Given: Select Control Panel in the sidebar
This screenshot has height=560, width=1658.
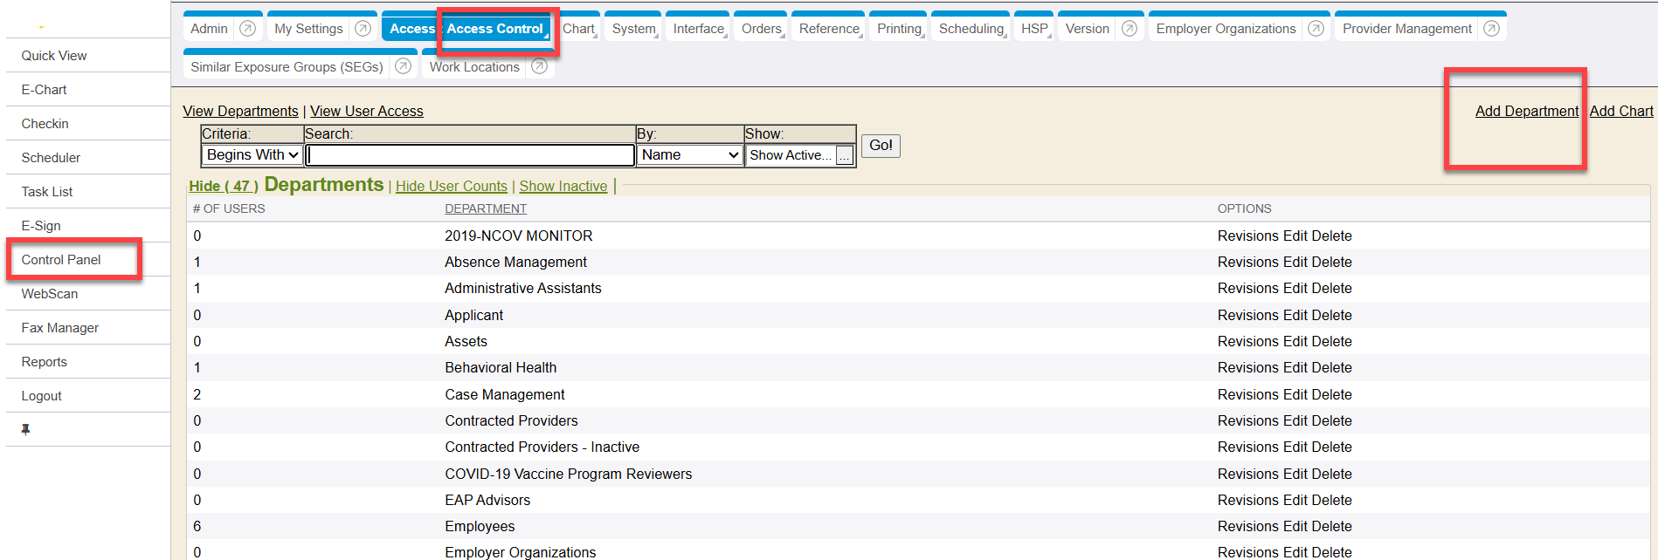Looking at the screenshot, I should (x=61, y=260).
